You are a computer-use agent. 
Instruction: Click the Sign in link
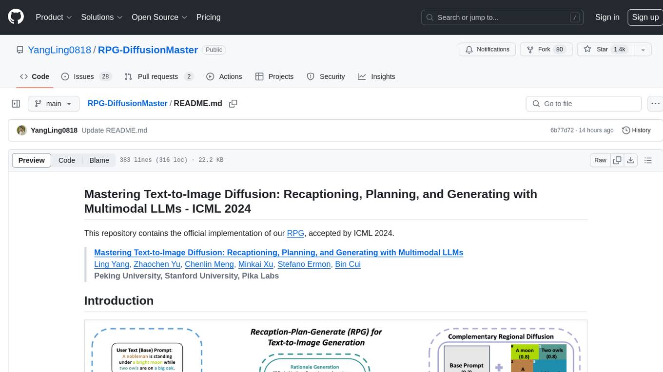pos(607,17)
